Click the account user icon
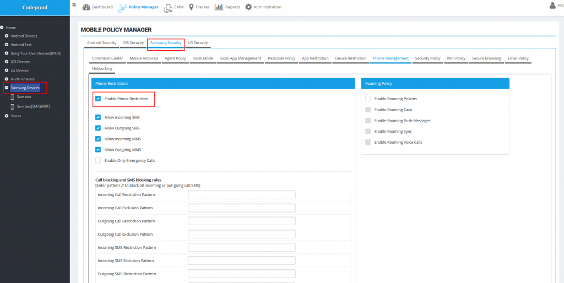 click(552, 5)
